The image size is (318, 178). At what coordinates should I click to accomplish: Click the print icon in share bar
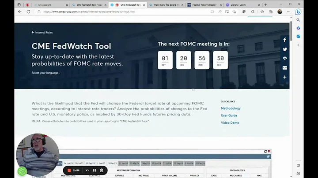285,59
